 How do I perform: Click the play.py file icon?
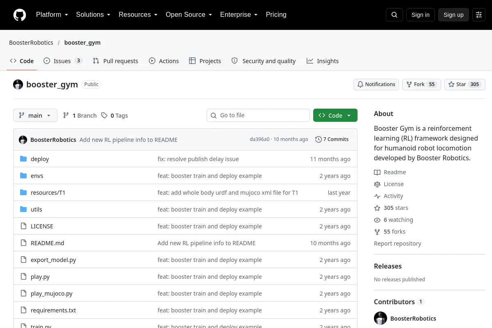(23, 277)
